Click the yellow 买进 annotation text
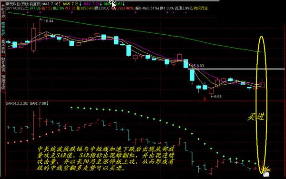The image size is (286, 179). click(256, 117)
